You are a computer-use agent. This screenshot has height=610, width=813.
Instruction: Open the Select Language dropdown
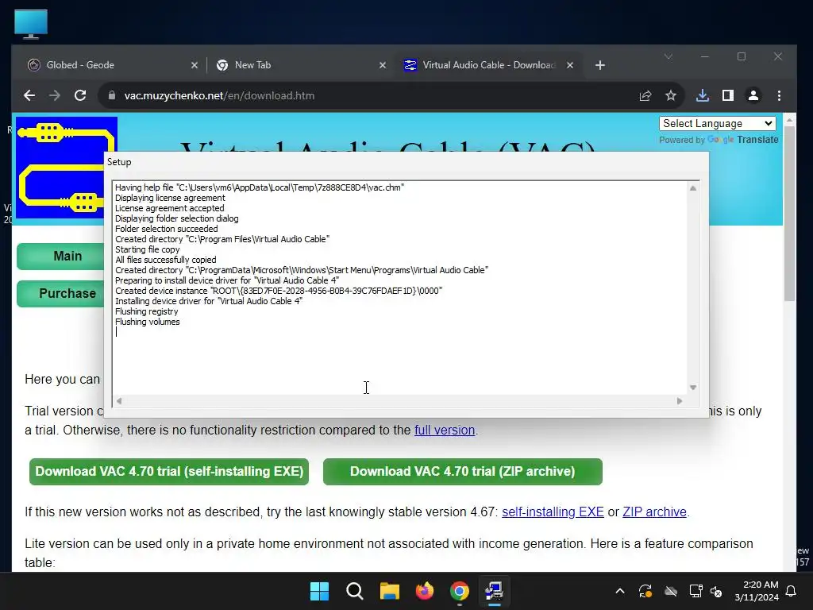(718, 123)
